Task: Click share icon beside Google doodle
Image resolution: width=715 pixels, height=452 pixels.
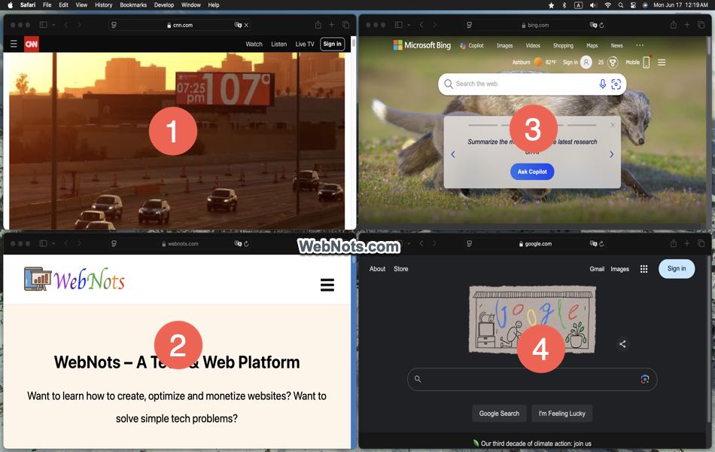Action: pyautogui.click(x=622, y=344)
